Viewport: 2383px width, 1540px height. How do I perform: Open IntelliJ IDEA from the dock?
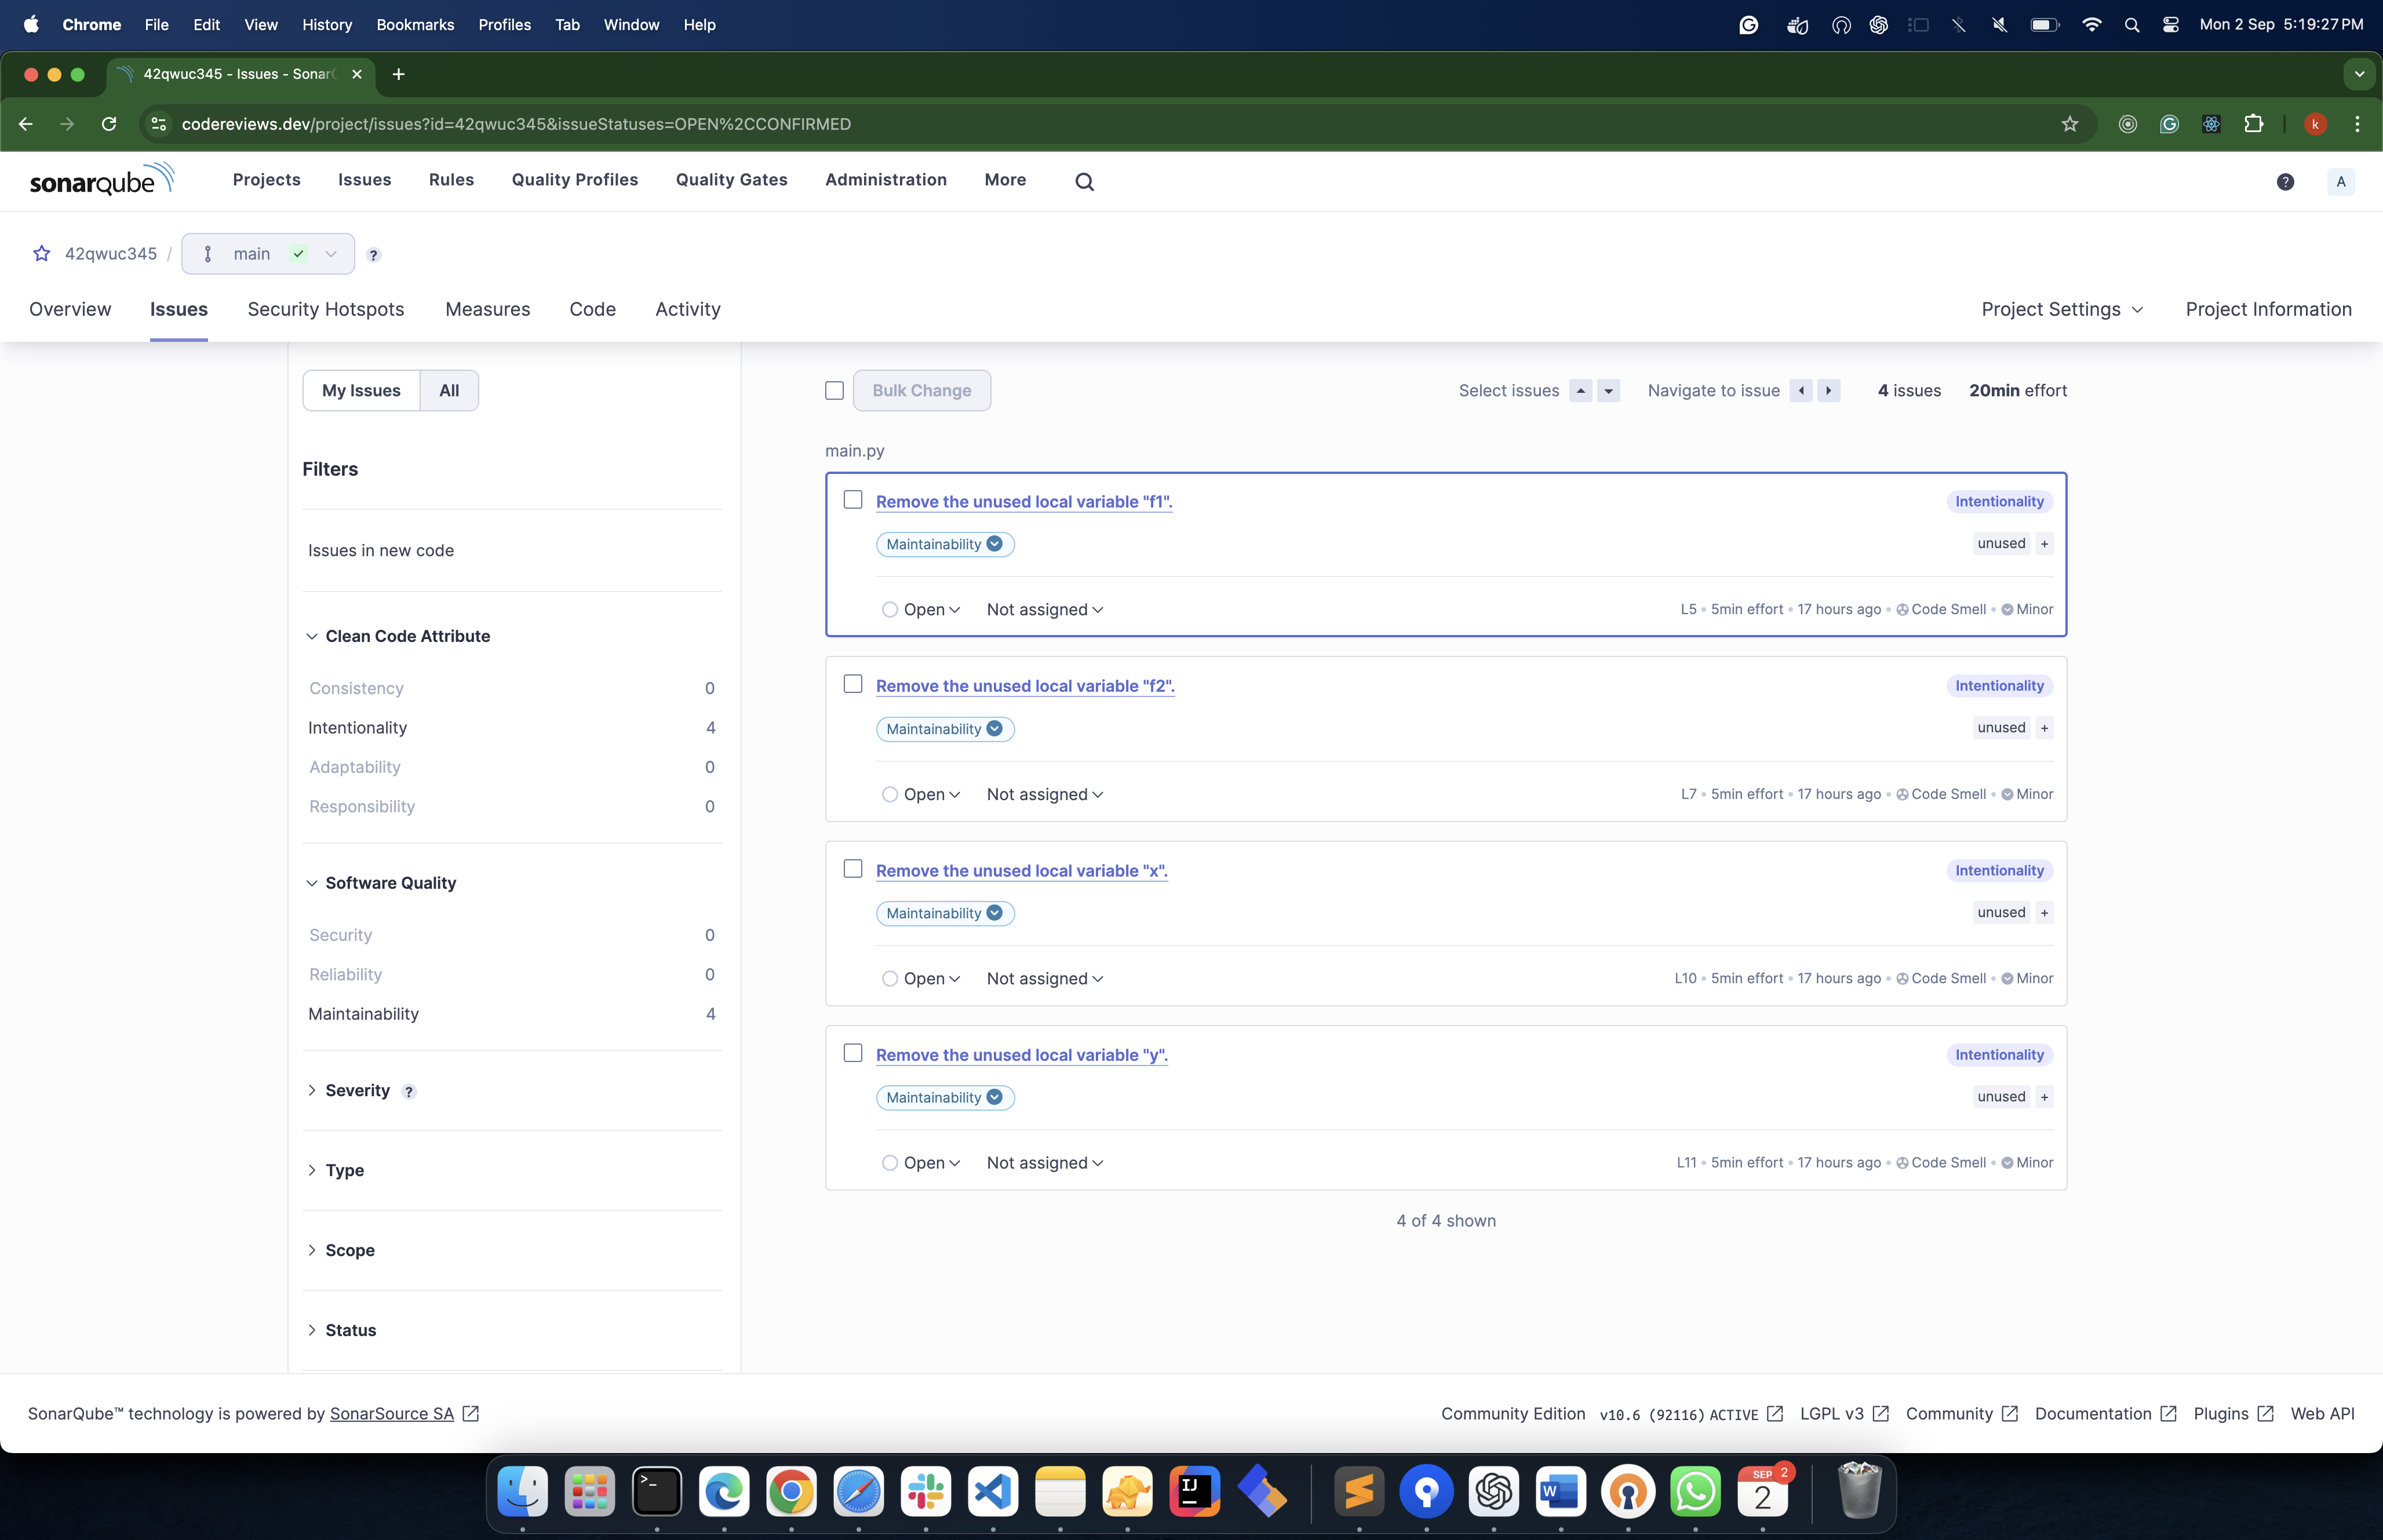click(x=1194, y=1492)
